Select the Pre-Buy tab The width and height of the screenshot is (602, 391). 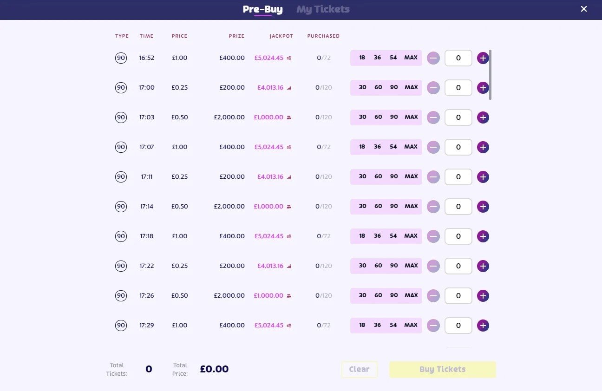pos(262,9)
